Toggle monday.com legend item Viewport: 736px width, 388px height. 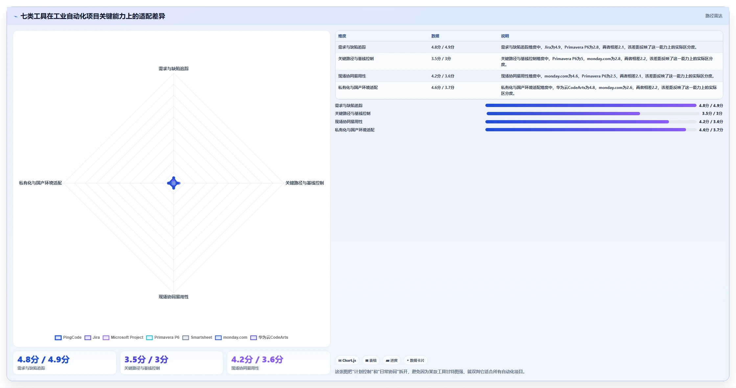pos(231,337)
